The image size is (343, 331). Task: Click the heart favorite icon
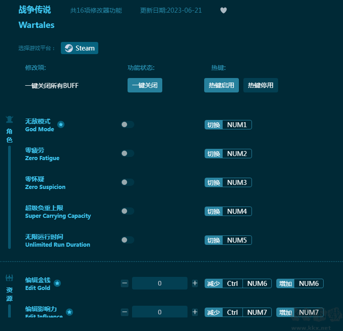[x=224, y=10]
